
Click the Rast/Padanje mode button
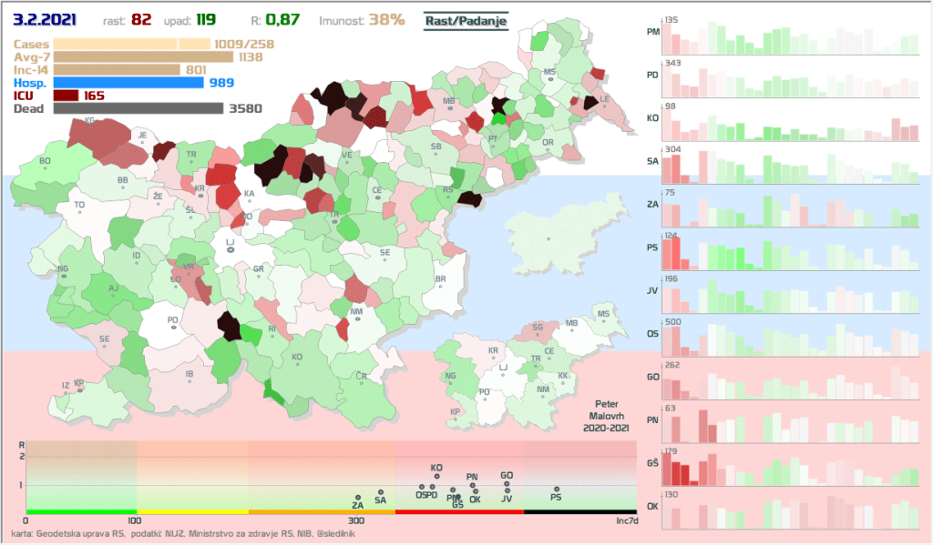[465, 20]
